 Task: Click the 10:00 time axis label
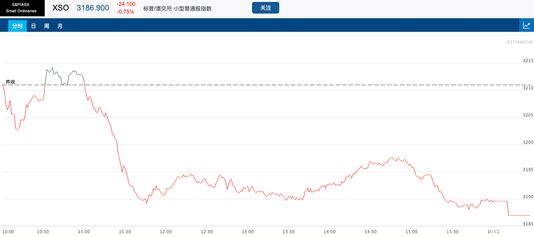click(8, 232)
